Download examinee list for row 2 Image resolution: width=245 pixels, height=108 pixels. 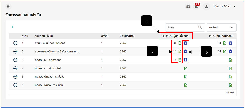coord(185,51)
